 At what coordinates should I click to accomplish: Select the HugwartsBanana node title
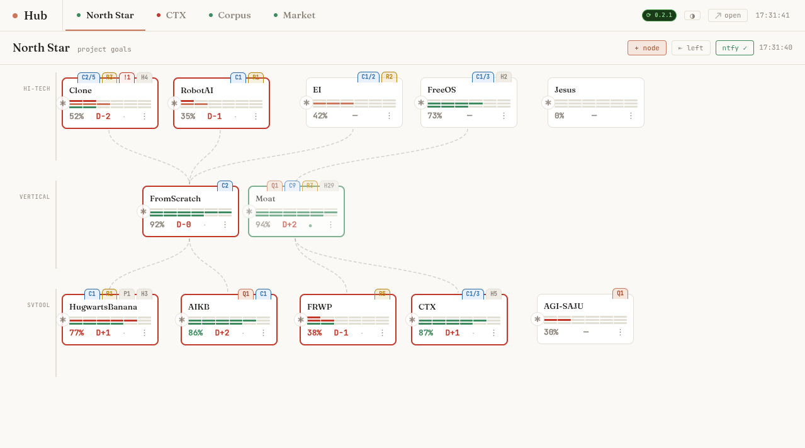pyautogui.click(x=103, y=307)
